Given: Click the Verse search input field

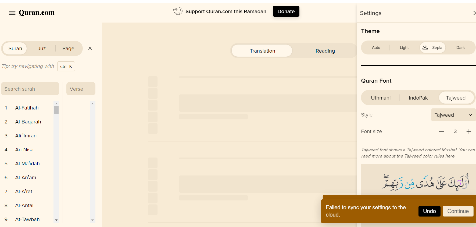Looking at the screenshot, I should (81, 89).
